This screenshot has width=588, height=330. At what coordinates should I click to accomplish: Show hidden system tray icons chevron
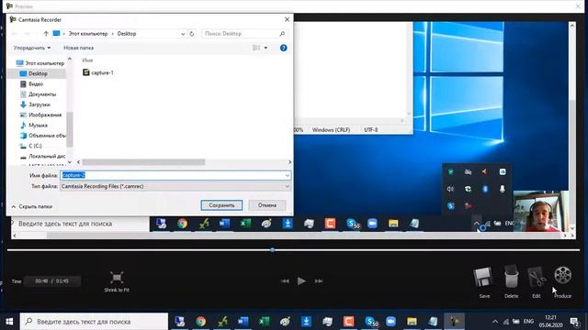pos(495,322)
